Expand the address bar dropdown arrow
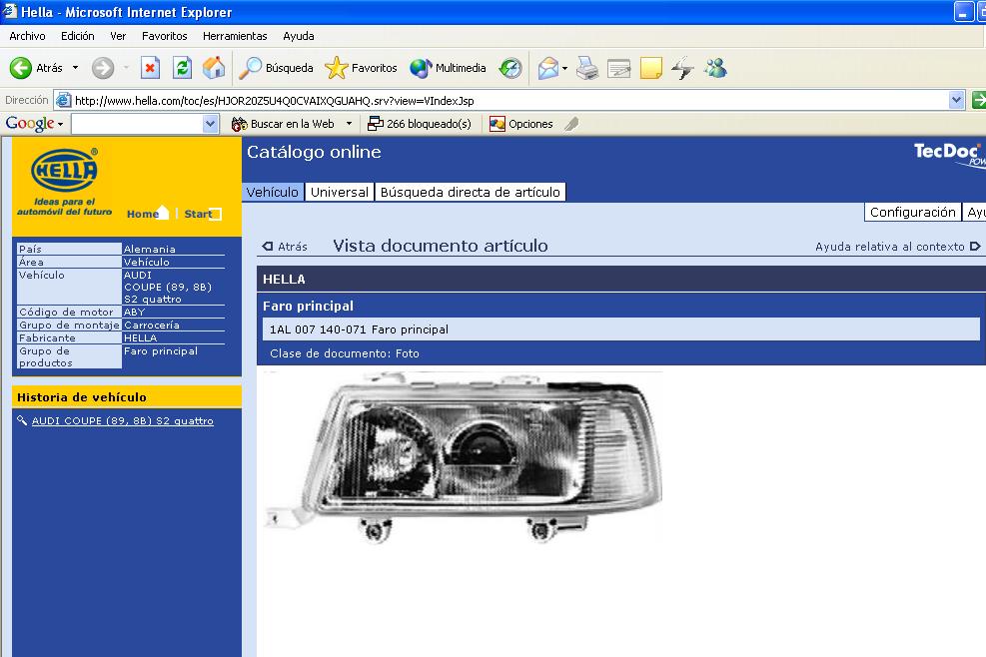Image resolution: width=986 pixels, height=657 pixels. coord(956,100)
